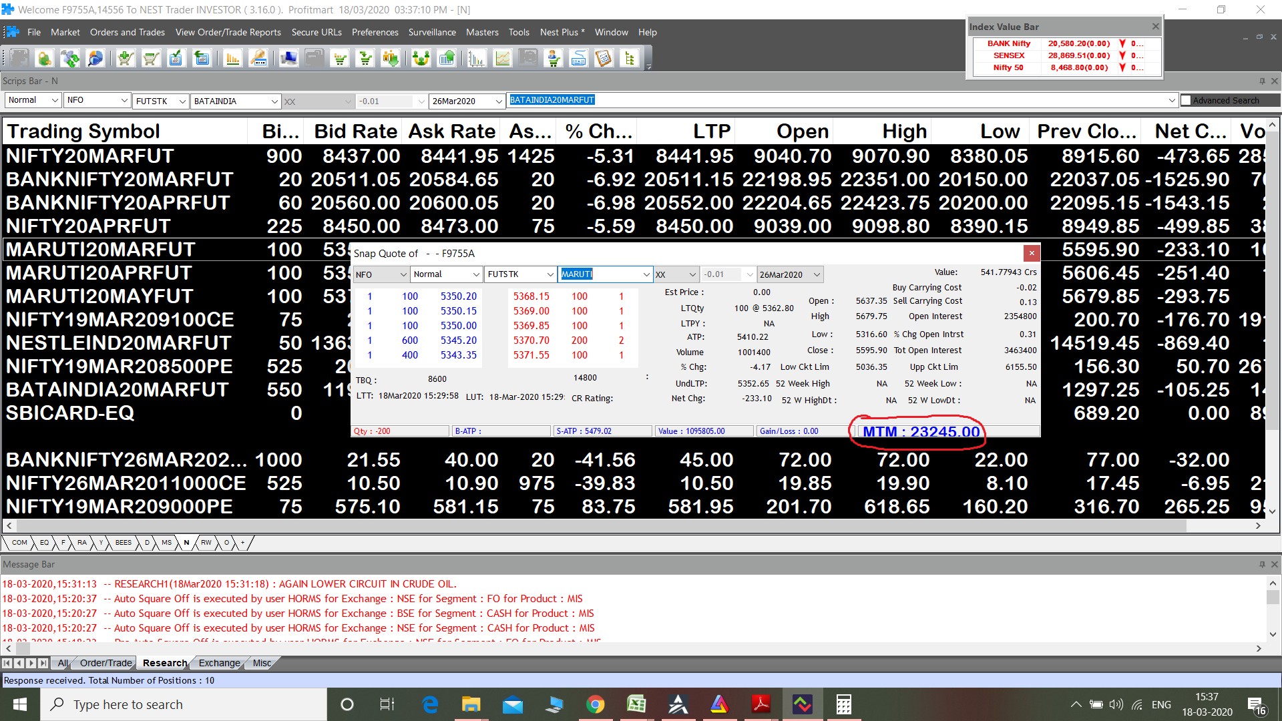This screenshot has width=1282, height=721.
Task: Click the Trading Symbol column header
Action: click(124, 132)
